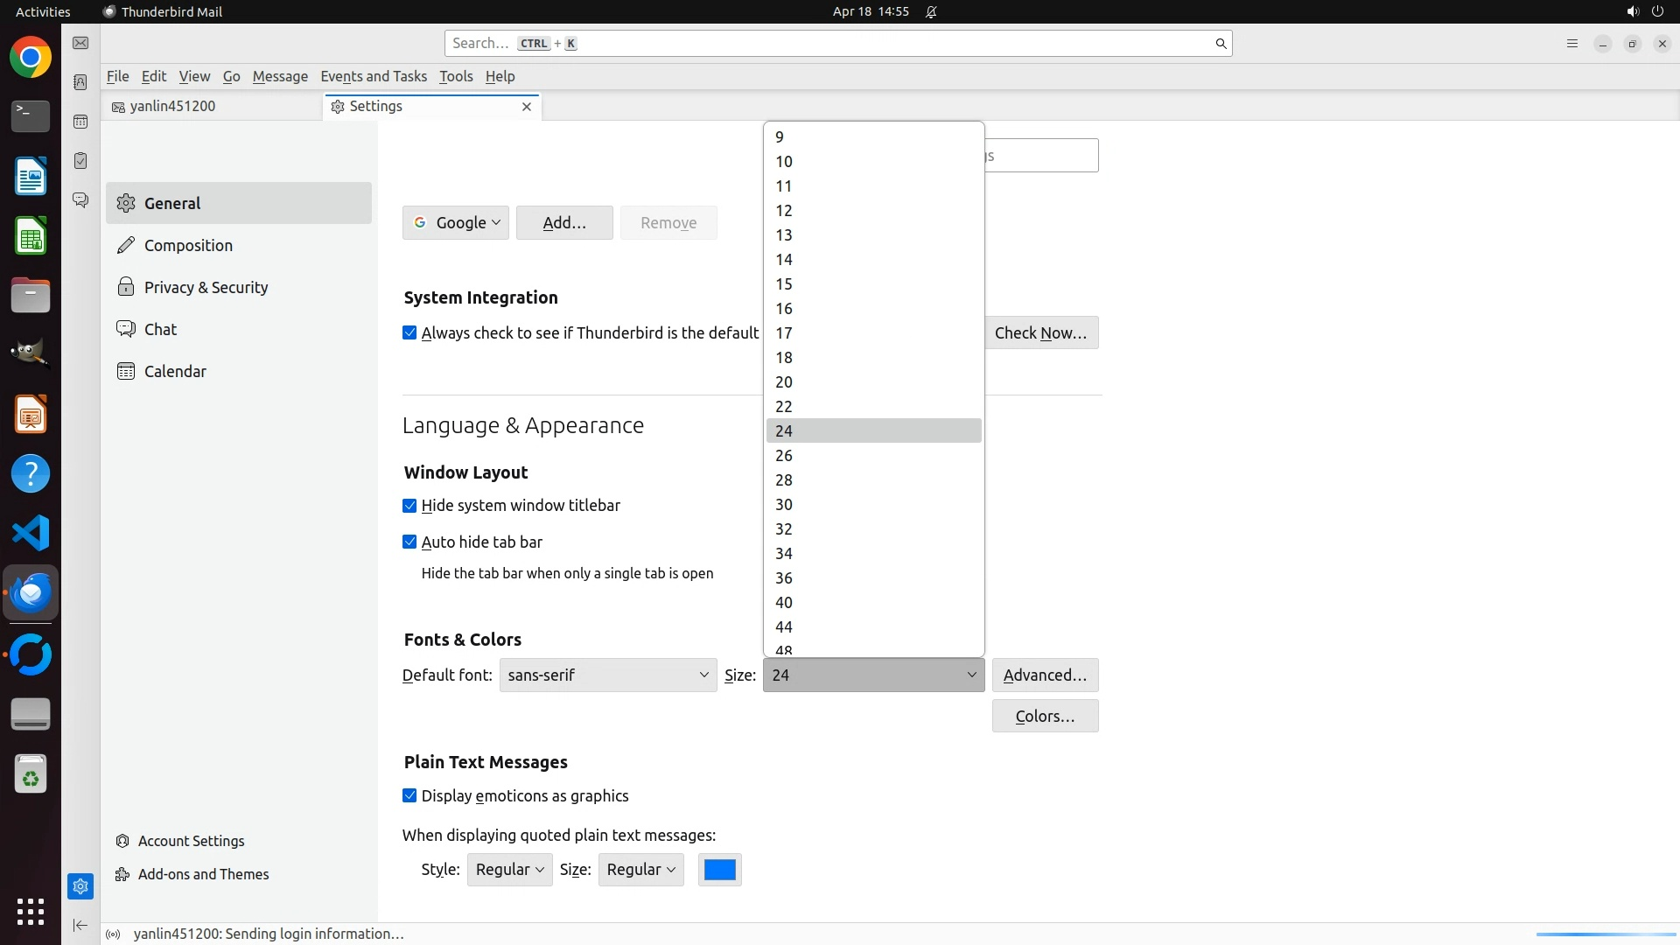Open the Address Book space icon
The image size is (1680, 945).
click(80, 82)
